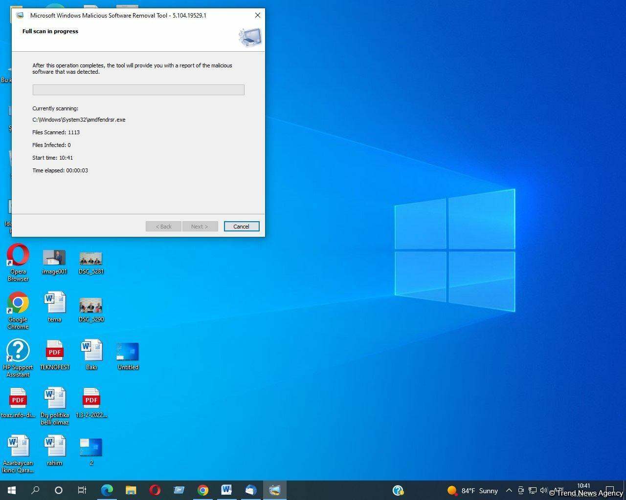Show hidden system tray icons
Screen dimensions: 626x500
[x=509, y=490]
